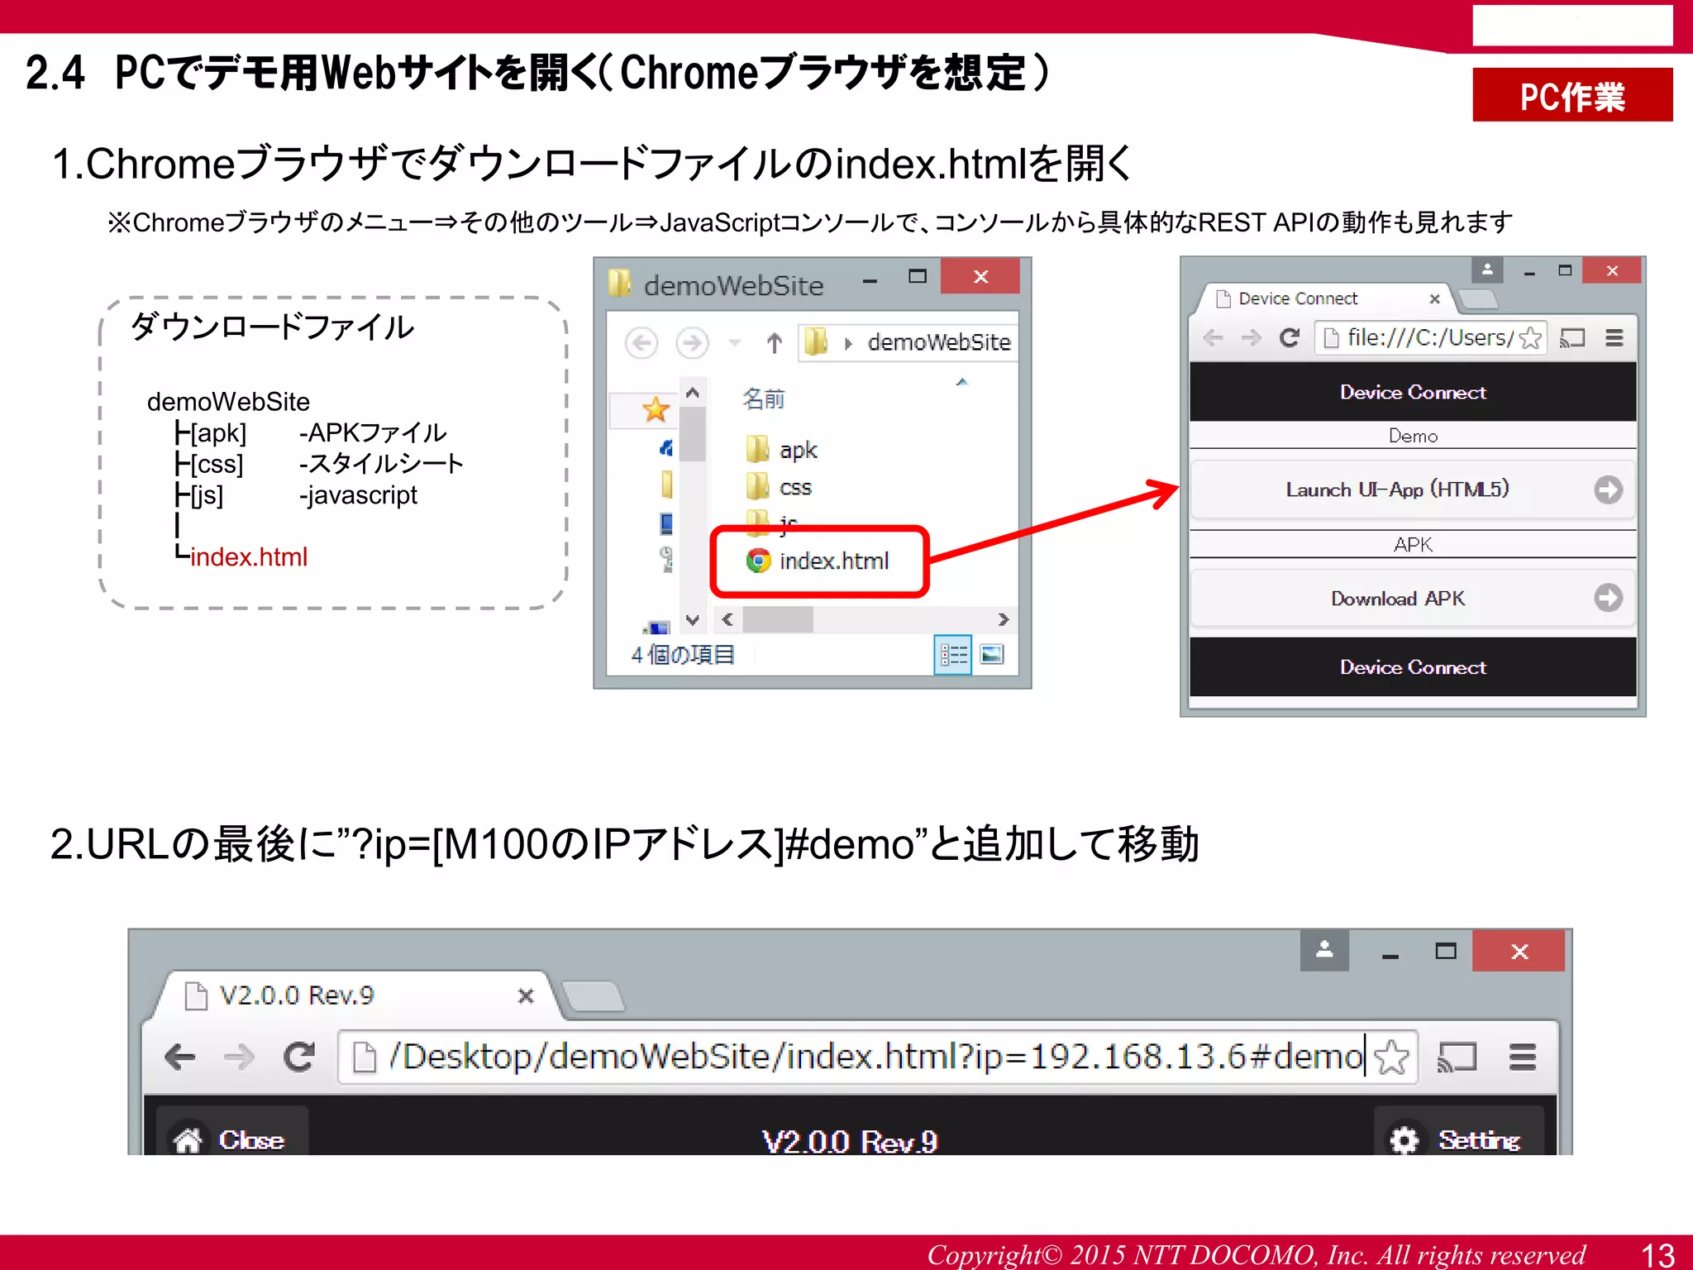Select Favorites star in explorer sidebar
The height and width of the screenshot is (1270, 1693).
655,408
